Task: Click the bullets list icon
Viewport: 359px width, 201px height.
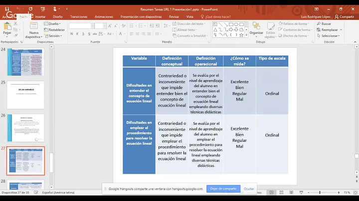Action: [x=132, y=25]
